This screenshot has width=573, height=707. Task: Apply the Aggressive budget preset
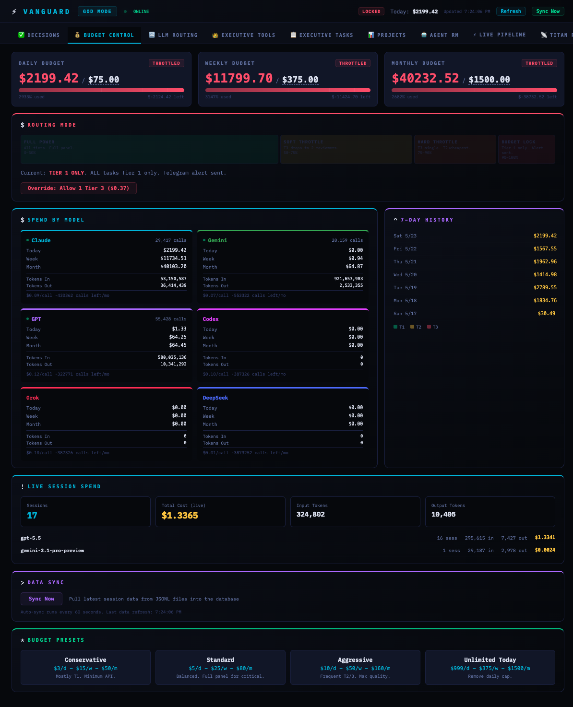pos(355,667)
